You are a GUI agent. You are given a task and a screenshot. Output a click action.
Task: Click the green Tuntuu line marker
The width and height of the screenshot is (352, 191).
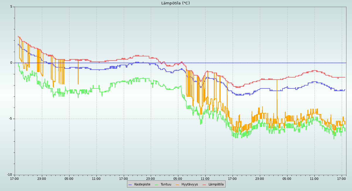point(156,185)
